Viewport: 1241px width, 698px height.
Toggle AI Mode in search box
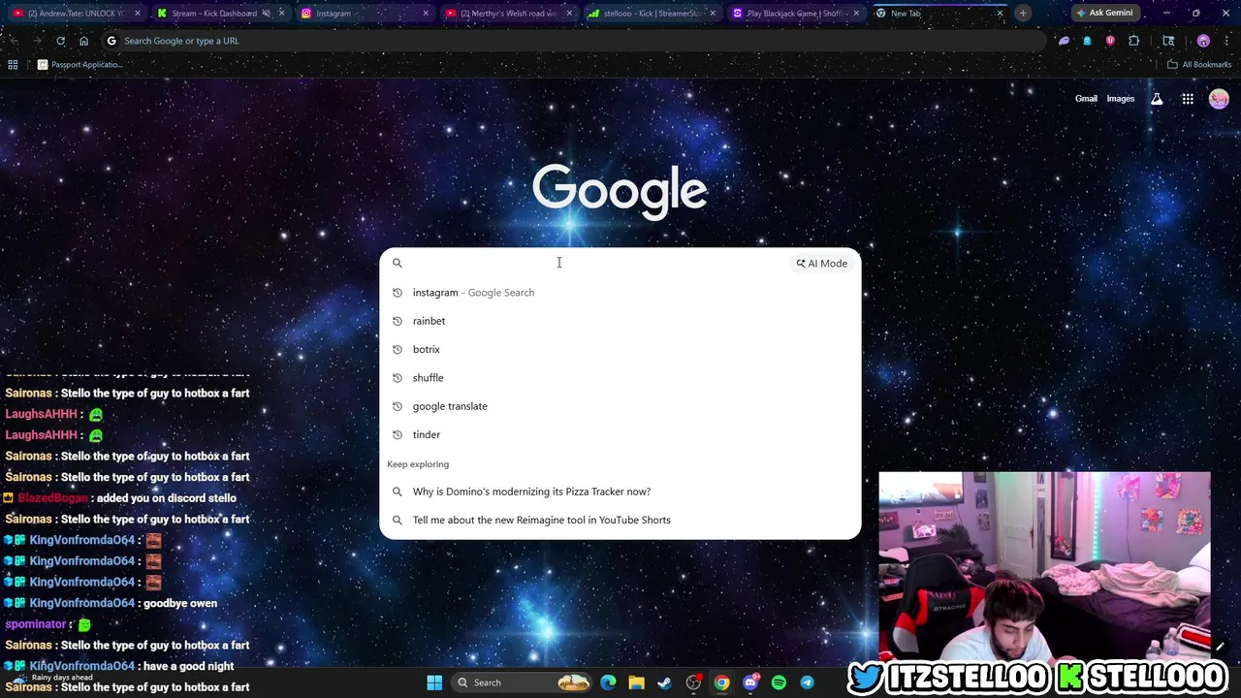[822, 264]
